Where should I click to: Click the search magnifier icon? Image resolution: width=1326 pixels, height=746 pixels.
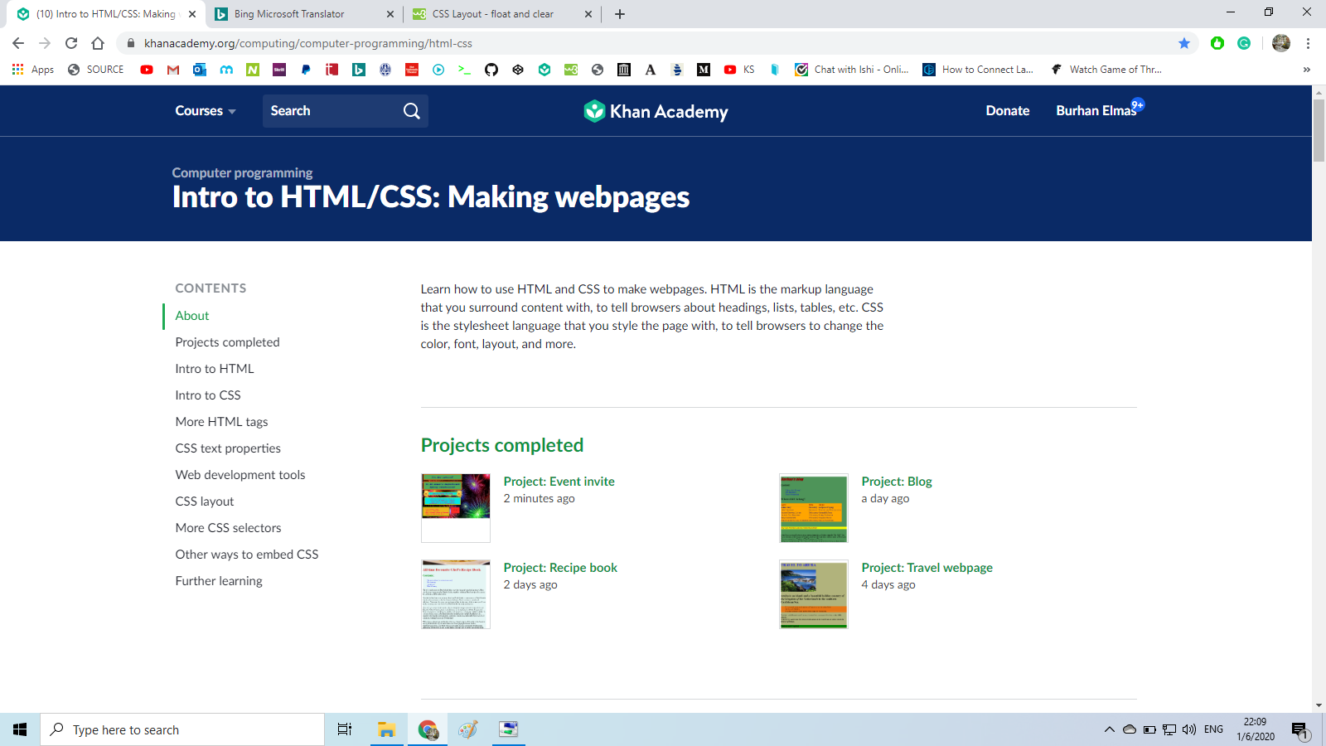click(x=411, y=111)
